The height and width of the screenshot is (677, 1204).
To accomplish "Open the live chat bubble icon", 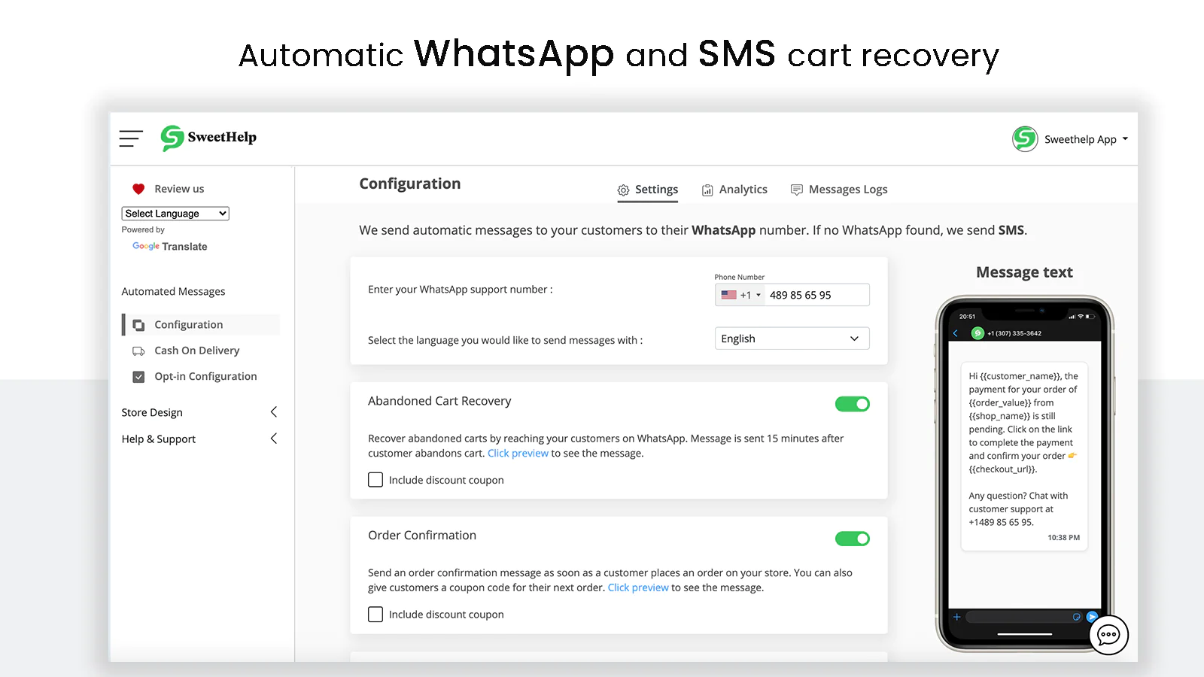I will 1108,635.
